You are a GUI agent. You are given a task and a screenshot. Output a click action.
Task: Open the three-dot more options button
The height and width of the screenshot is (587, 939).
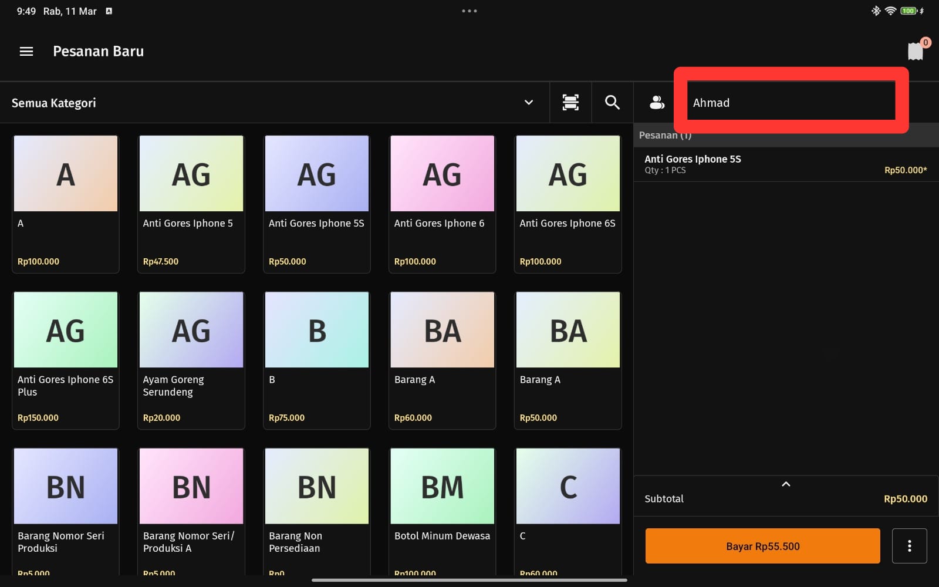(x=909, y=546)
